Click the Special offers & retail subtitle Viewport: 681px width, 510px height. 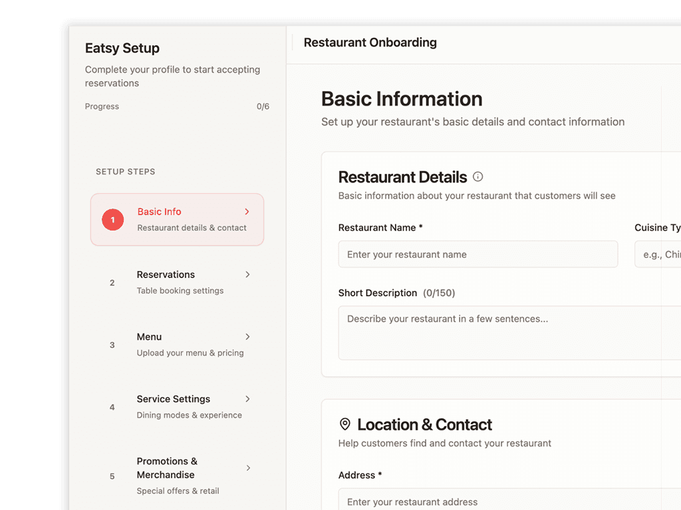(x=178, y=491)
